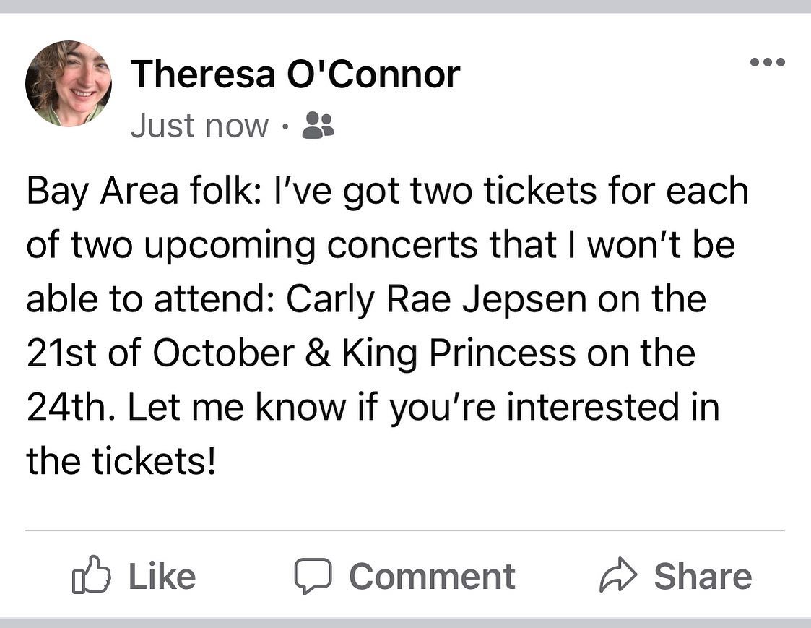
Task: Open the Theresa O'Connor name link
Action: (x=295, y=74)
